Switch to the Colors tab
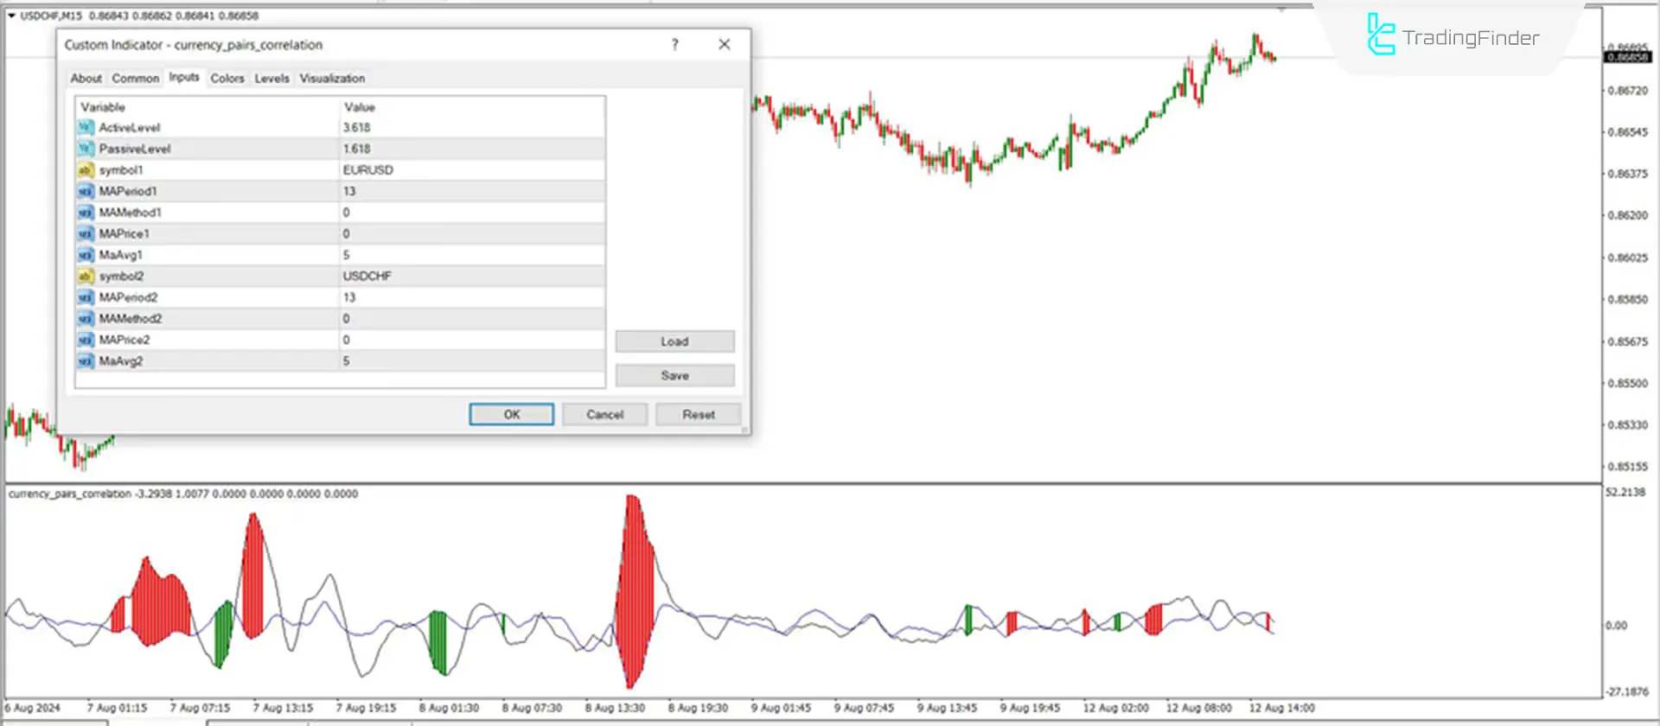 [227, 79]
